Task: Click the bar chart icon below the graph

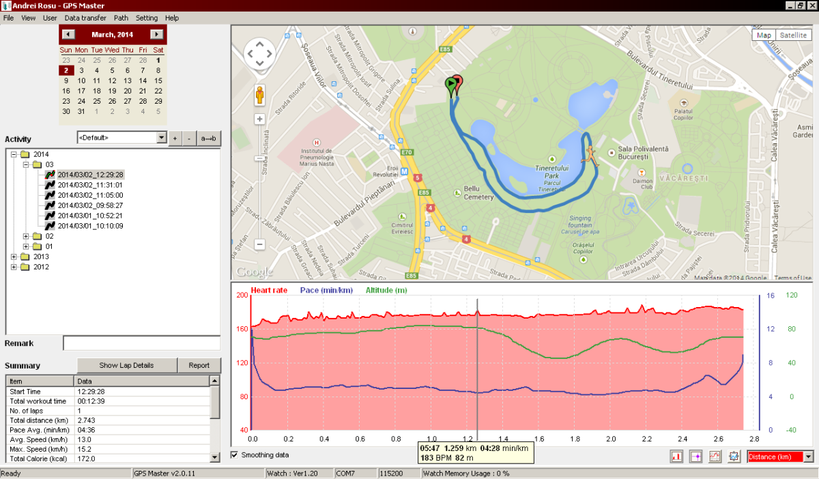Action: tap(678, 456)
